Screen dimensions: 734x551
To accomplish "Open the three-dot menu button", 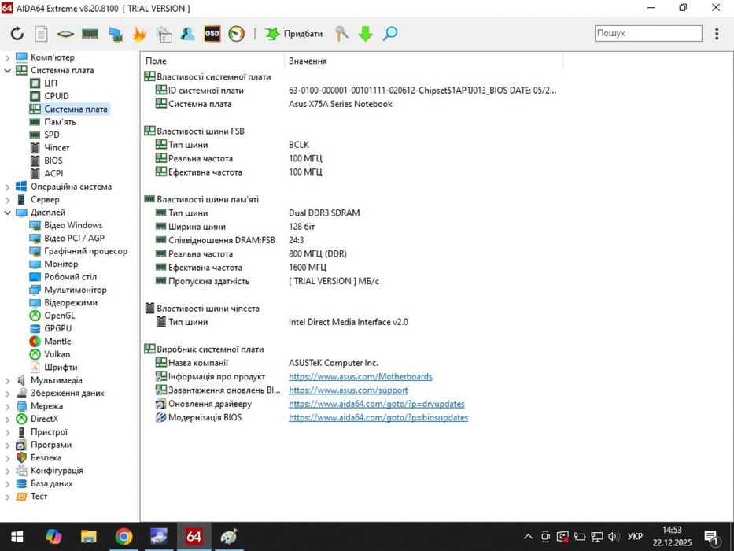I will (717, 33).
